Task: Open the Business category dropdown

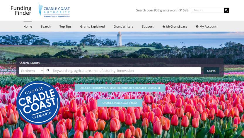Action: click(31, 71)
